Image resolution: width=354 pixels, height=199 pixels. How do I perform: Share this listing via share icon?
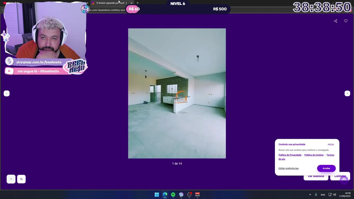click(335, 21)
